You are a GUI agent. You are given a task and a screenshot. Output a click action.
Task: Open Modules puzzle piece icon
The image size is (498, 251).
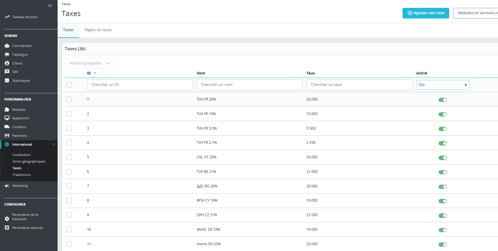pos(7,110)
